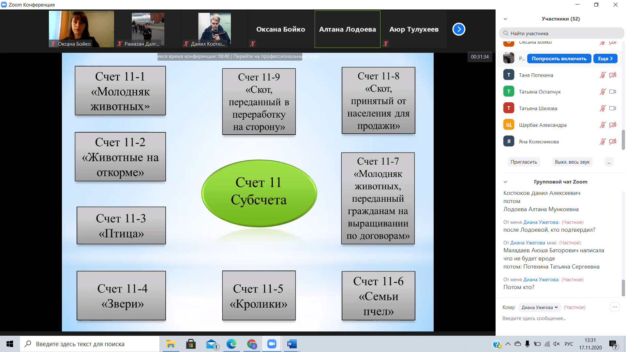Image resolution: width=626 pixels, height=352 pixels.
Task: Click camera icon next to Татьяна Остапчук
Action: click(x=613, y=92)
